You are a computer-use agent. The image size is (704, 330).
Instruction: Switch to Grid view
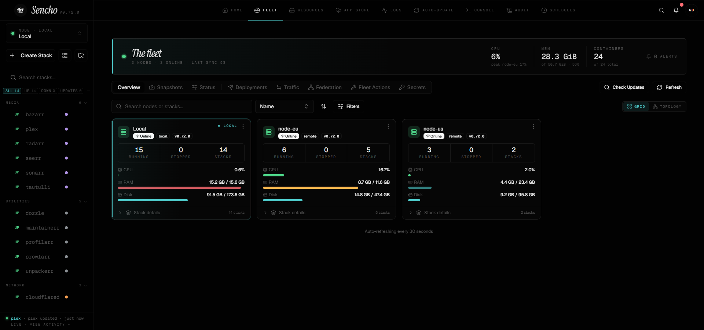coord(636,106)
